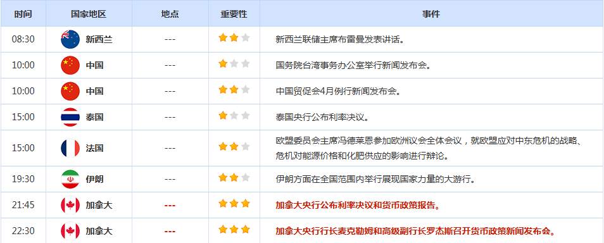Click the red --- location in 22:30 row
604x243 pixels.
[x=170, y=232]
